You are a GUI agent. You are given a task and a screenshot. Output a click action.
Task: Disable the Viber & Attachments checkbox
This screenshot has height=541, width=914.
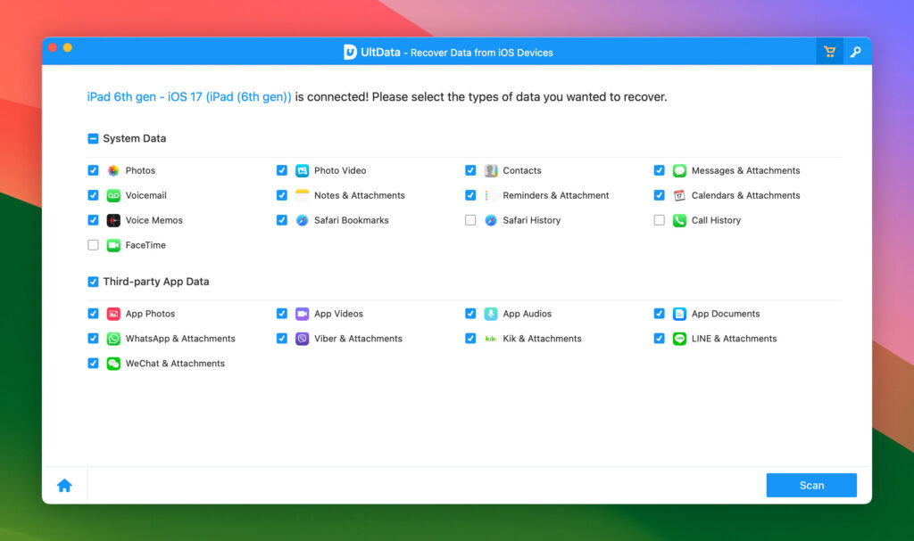coord(282,339)
